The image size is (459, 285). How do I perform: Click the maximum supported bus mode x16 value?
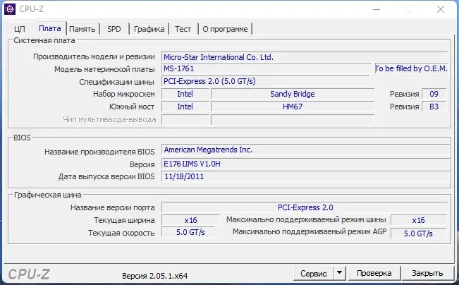coord(418,220)
